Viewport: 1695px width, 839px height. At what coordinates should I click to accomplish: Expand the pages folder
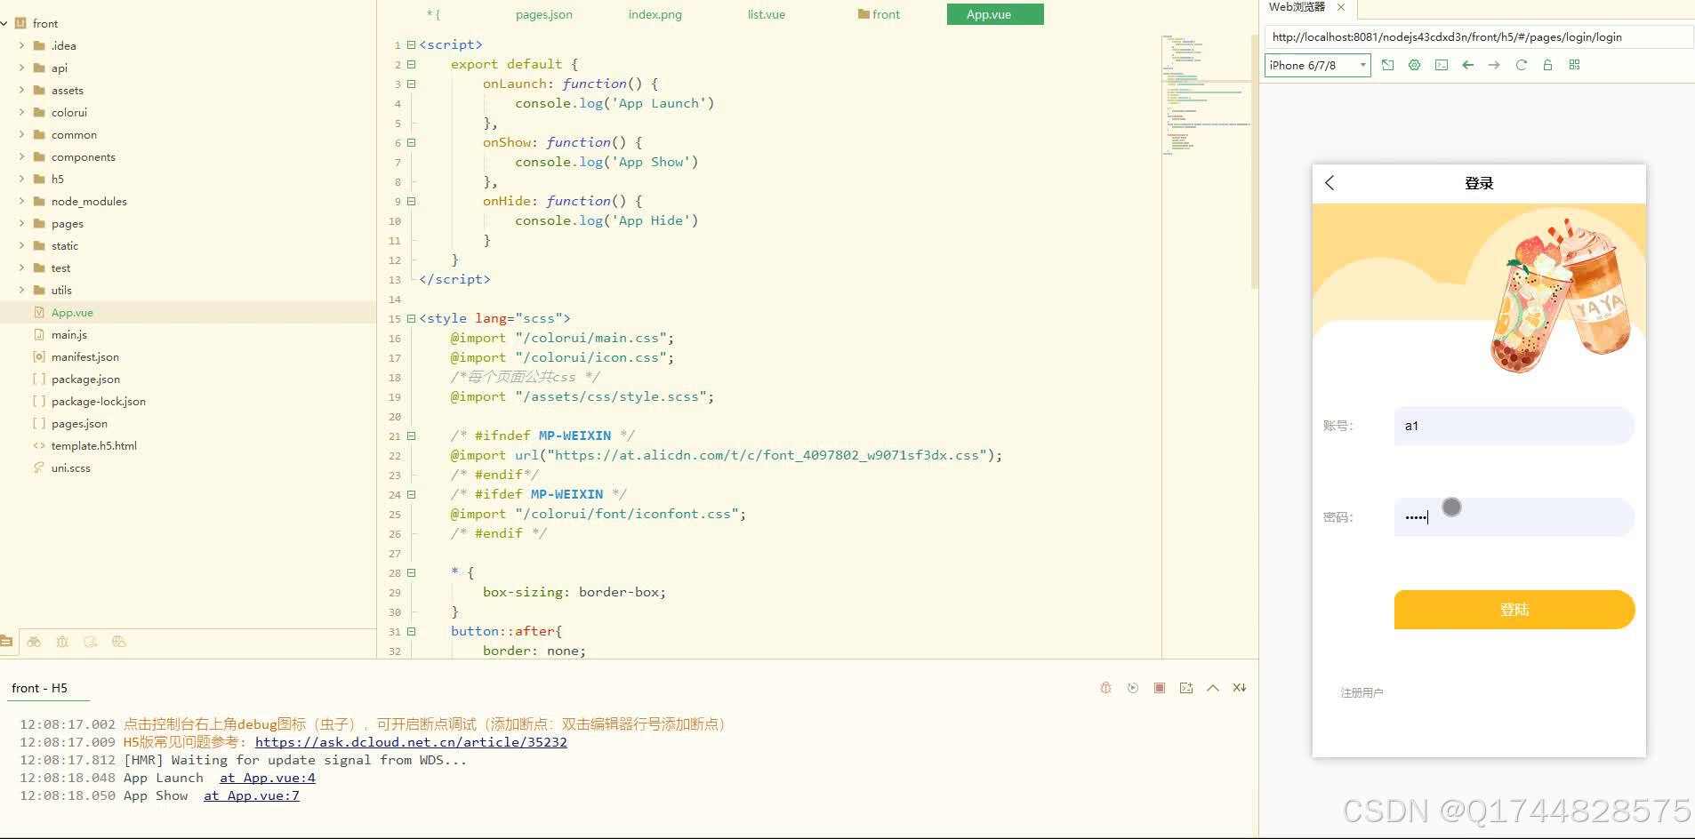(21, 223)
